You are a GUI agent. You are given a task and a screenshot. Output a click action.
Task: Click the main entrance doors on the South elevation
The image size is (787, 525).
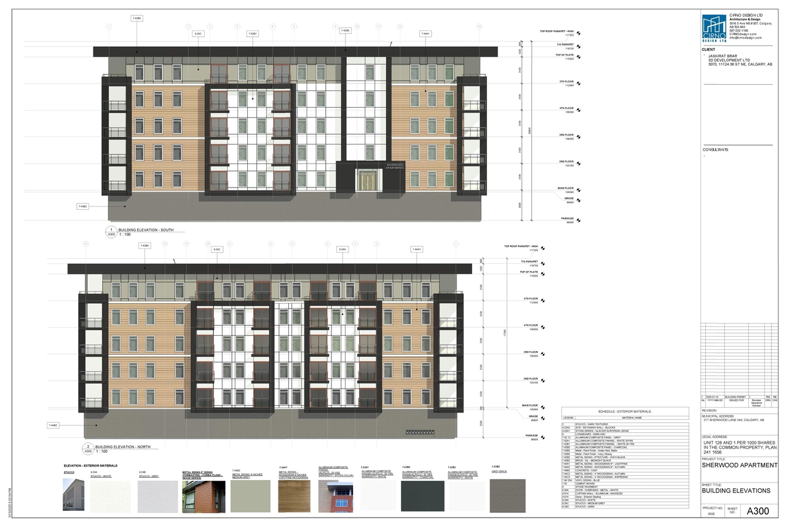(x=369, y=180)
